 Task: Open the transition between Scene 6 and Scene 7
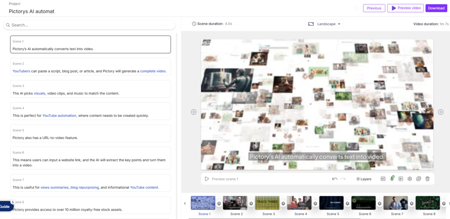(380, 204)
